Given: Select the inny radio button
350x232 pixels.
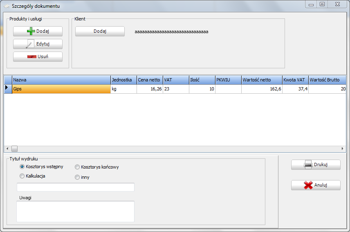Looking at the screenshot, I should pos(77,177).
